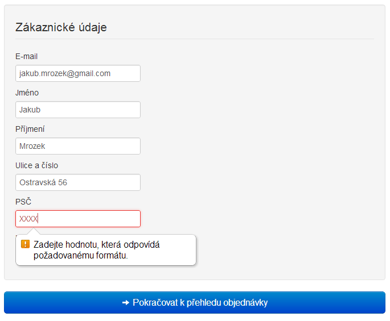This screenshot has width=390, height=321.
Task: Select the Jméno field containing Jakub
Action: coord(78,110)
